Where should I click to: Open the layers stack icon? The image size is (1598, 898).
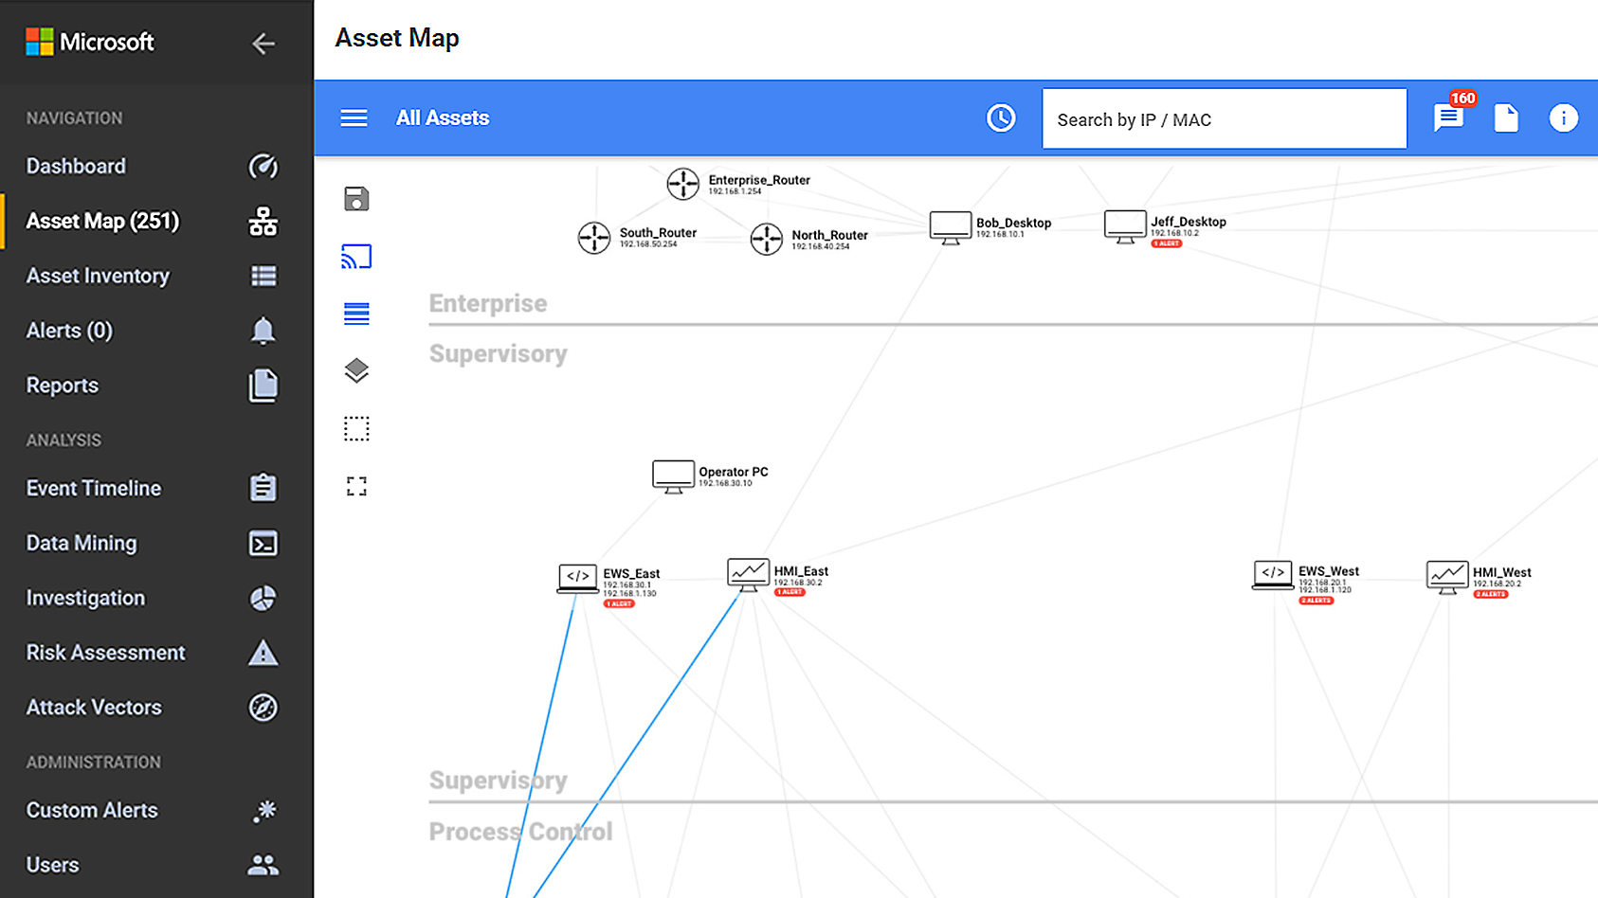pos(356,370)
